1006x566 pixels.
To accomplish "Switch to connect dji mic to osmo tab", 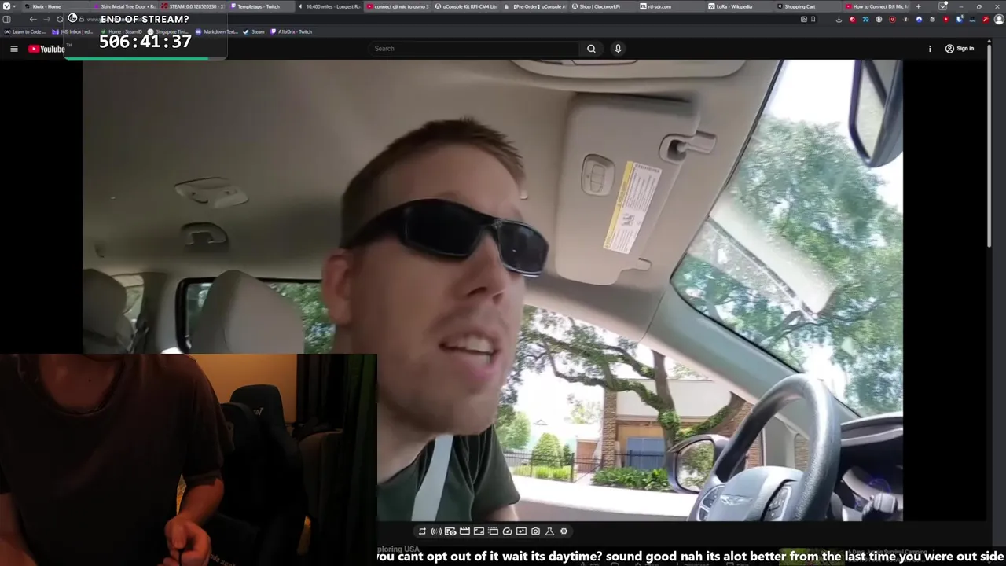I will [x=396, y=6].
